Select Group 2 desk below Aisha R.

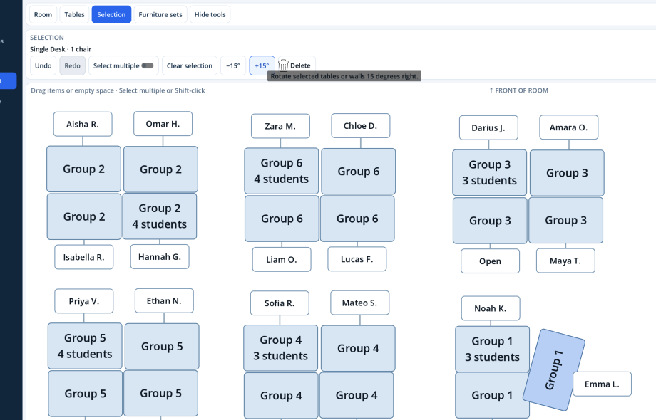83,169
